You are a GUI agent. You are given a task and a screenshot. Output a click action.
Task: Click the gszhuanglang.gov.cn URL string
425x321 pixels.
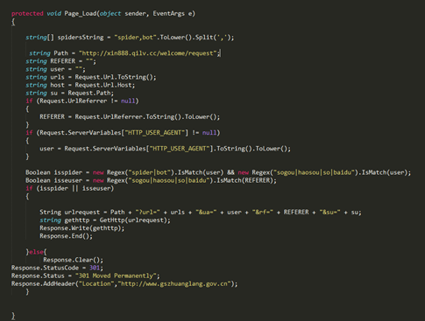pyautogui.click(x=174, y=283)
